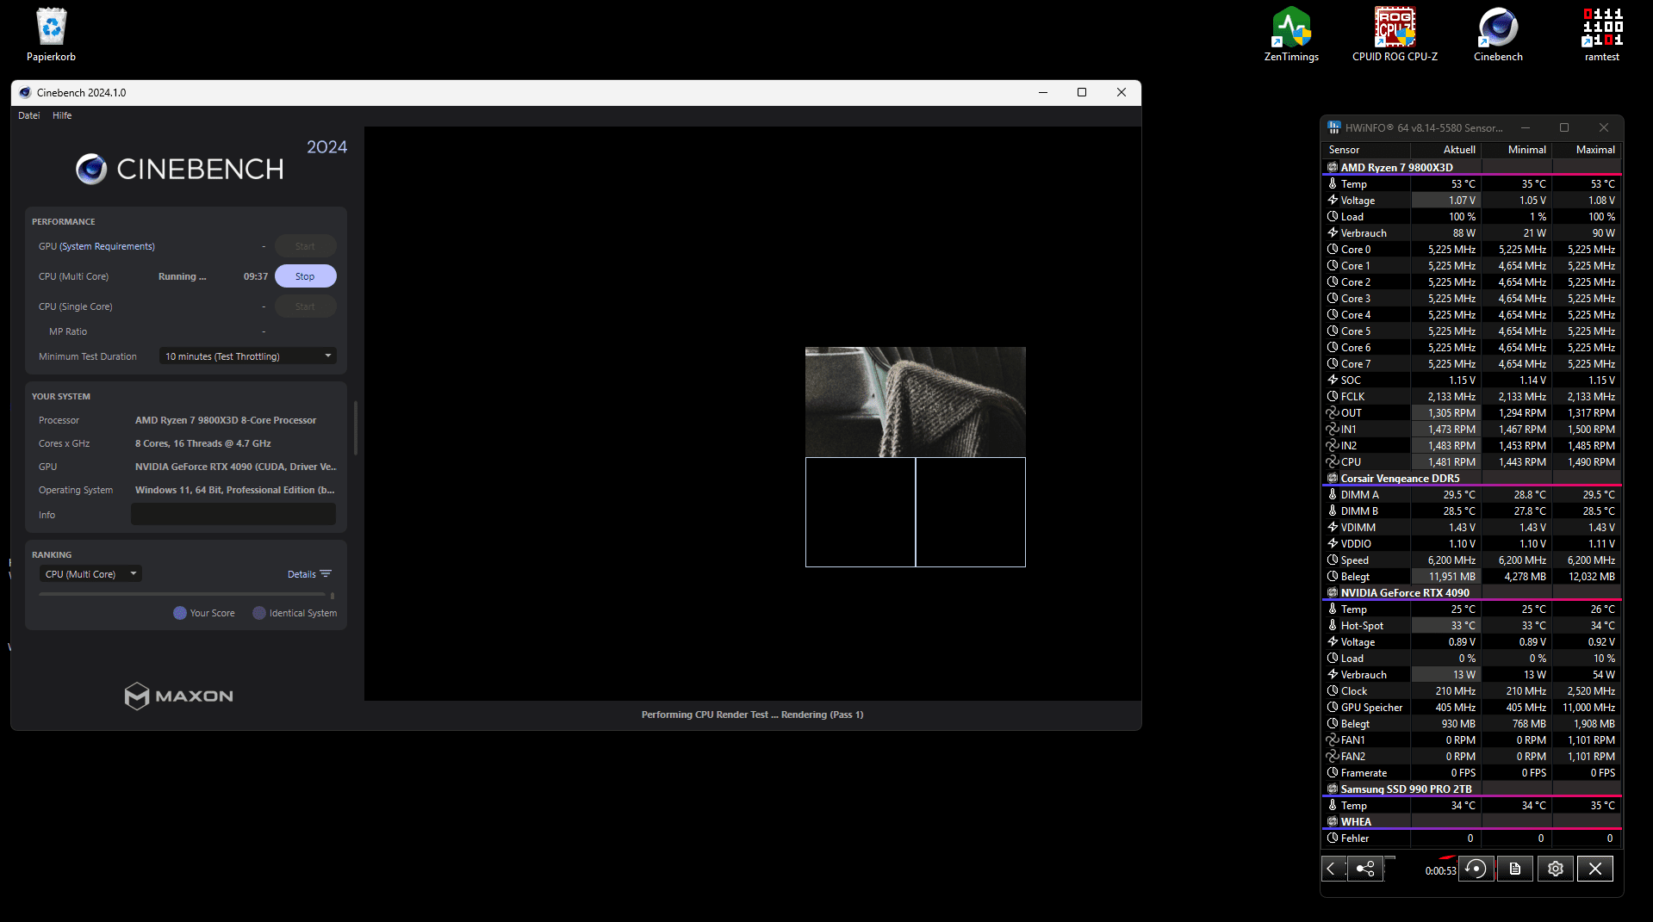Open the Papierkorb desktop icon
Image resolution: width=1653 pixels, height=922 pixels.
click(x=52, y=34)
